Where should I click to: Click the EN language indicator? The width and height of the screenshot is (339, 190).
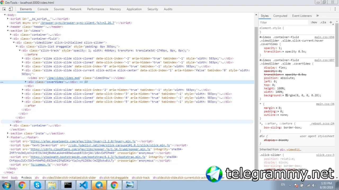[283, 184]
